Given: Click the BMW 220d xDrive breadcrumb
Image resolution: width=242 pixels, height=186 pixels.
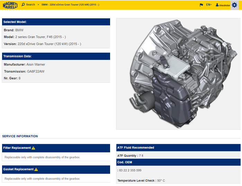Looking at the screenshot, I should tap(70, 5).
